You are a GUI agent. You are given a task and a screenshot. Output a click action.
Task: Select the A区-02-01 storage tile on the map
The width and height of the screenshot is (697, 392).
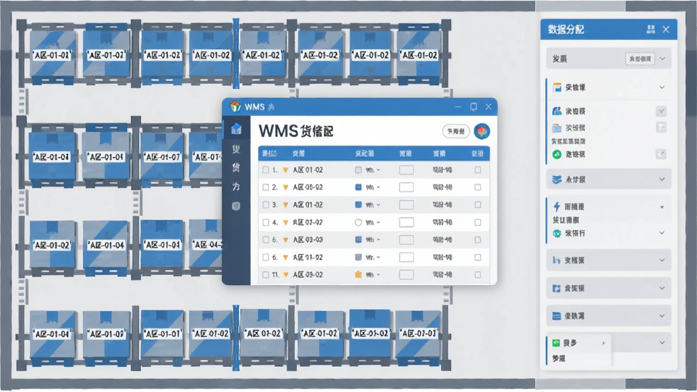click(419, 338)
